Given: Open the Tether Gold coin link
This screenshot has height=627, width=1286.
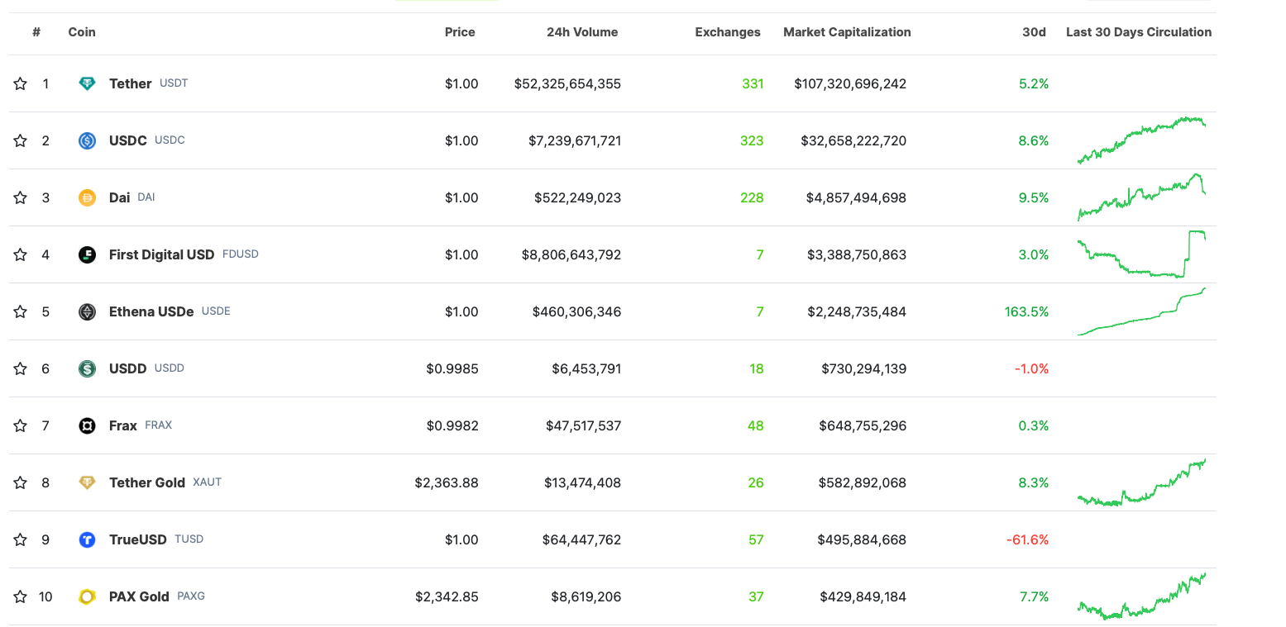Looking at the screenshot, I should 147,482.
